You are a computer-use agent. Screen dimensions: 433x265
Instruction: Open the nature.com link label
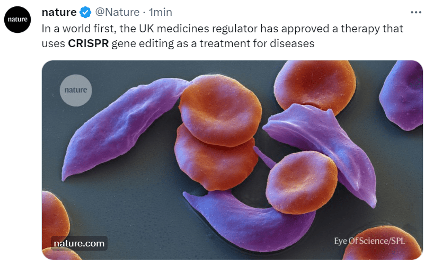point(79,243)
